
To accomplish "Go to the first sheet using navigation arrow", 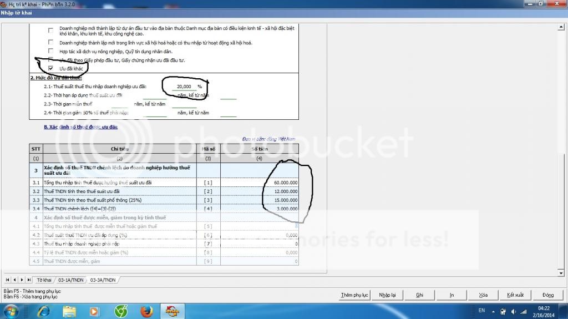I will (x=7, y=280).
